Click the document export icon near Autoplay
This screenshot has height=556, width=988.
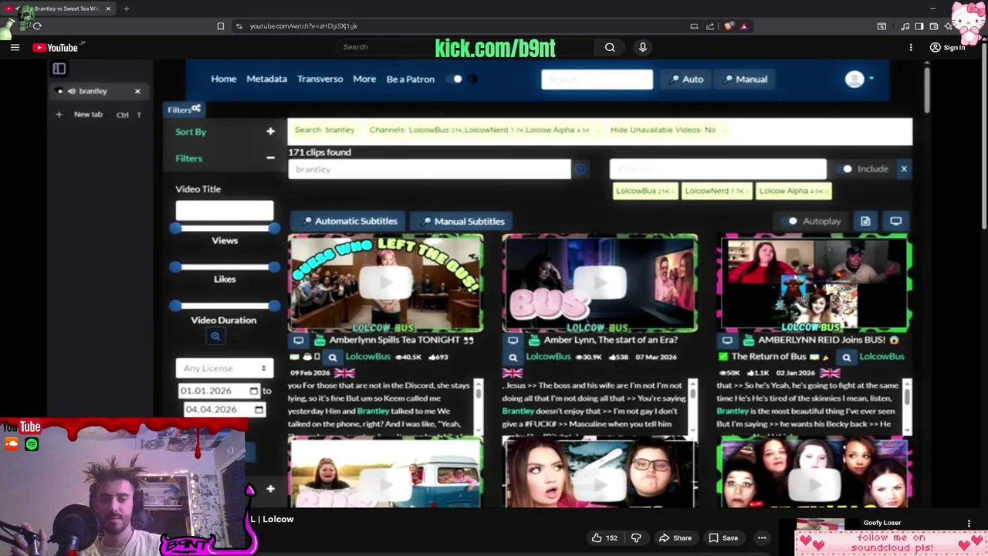865,222
